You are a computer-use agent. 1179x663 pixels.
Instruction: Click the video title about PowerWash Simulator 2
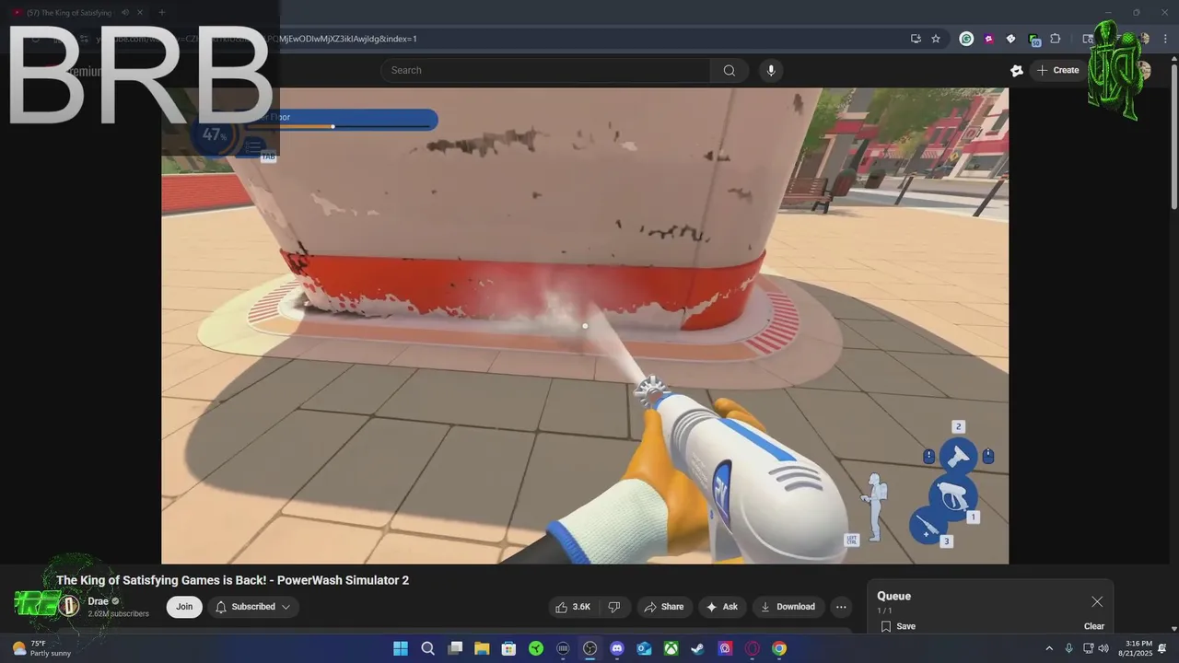(232, 580)
